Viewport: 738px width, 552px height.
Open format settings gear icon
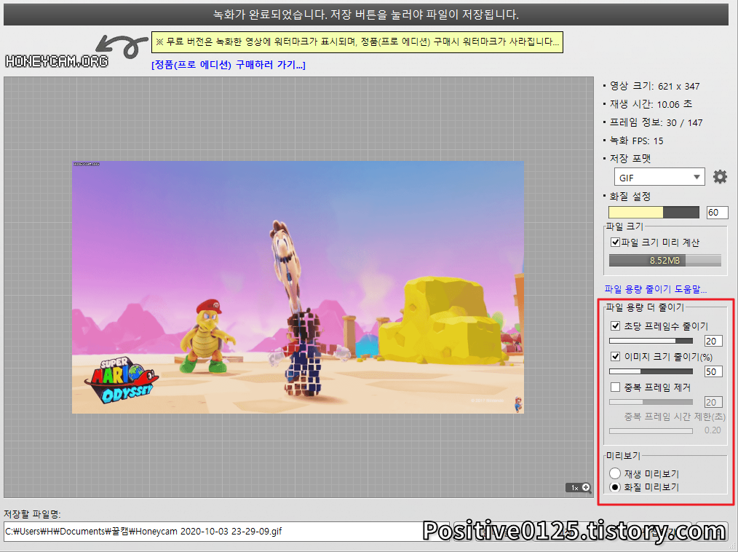click(720, 177)
